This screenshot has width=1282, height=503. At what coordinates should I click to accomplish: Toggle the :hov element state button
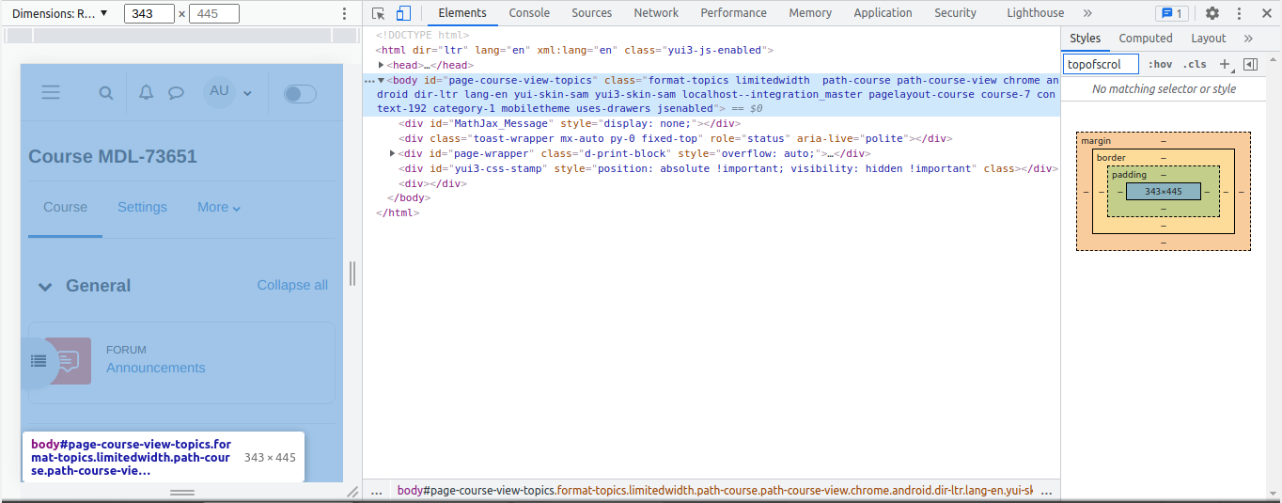1160,64
